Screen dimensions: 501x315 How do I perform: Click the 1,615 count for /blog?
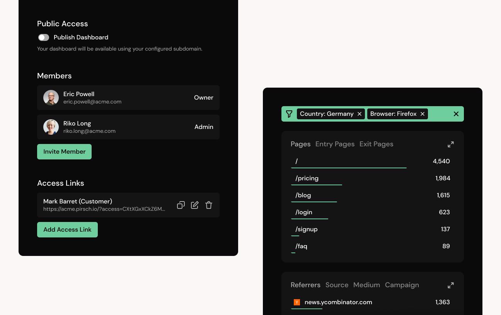(x=443, y=195)
